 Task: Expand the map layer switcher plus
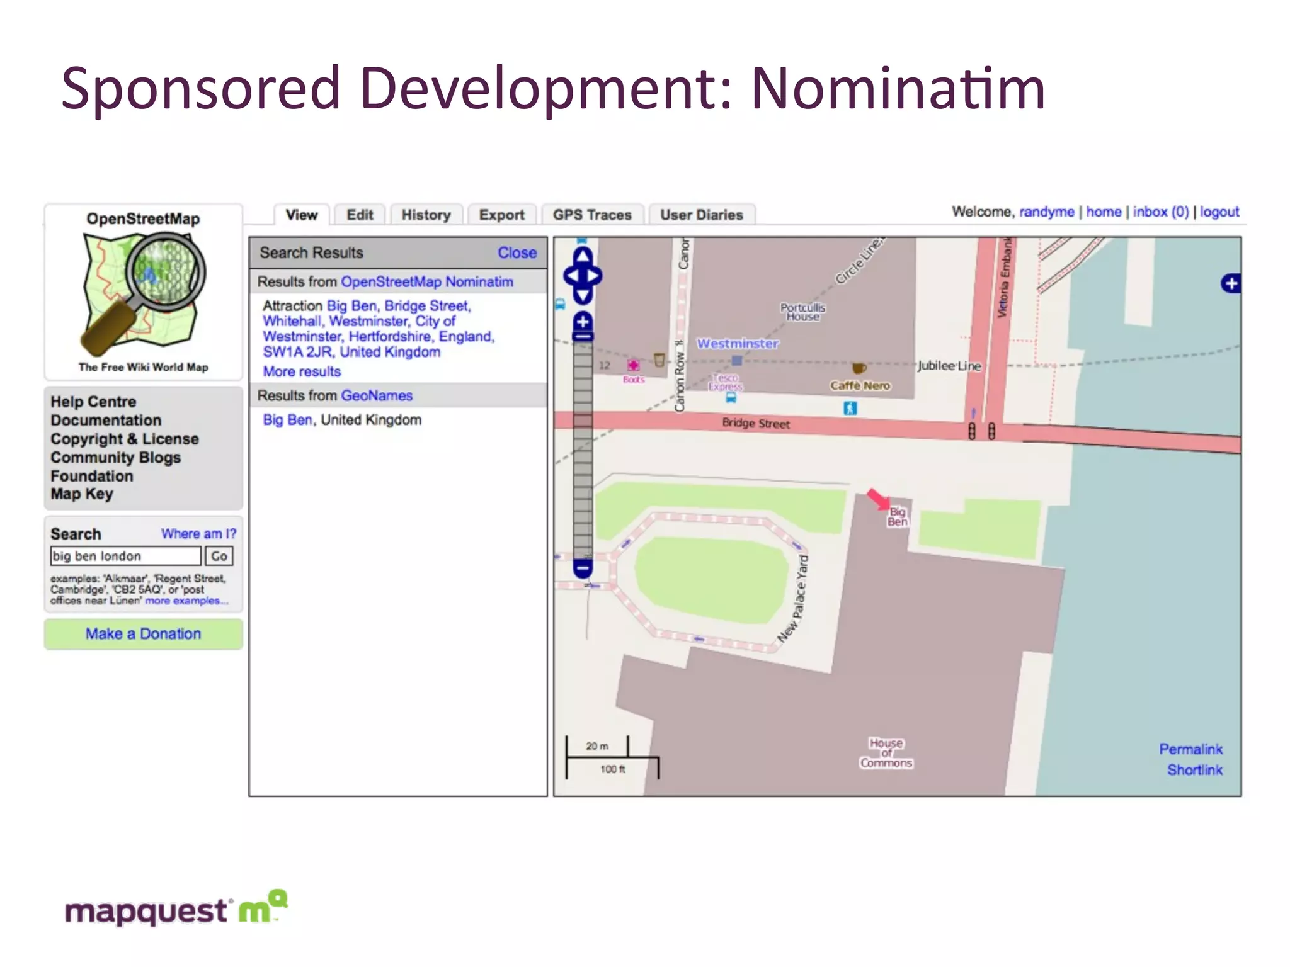[x=1231, y=283]
